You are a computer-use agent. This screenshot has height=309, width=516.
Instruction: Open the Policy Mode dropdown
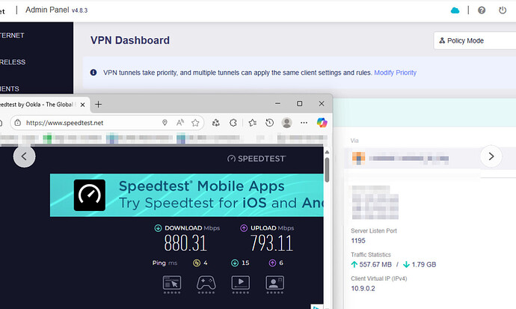click(x=474, y=40)
